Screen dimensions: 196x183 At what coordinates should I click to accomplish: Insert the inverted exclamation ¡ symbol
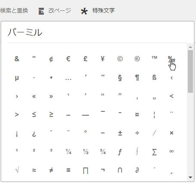(17, 134)
